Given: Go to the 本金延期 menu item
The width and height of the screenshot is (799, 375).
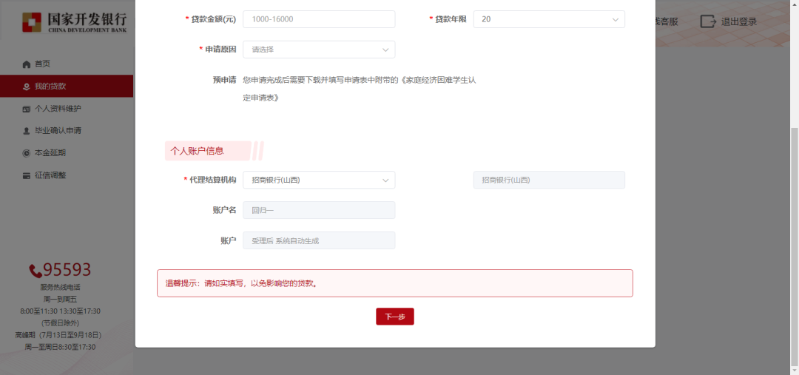Looking at the screenshot, I should click(50, 153).
